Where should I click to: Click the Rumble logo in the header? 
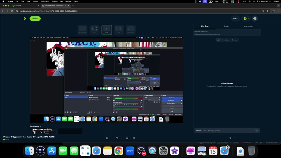coord(25,19)
